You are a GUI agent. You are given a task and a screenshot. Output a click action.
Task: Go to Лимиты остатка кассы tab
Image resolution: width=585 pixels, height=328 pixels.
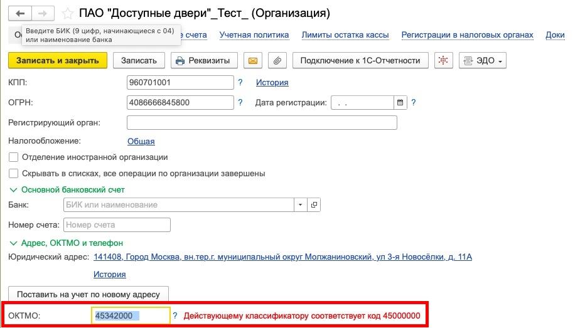pos(345,35)
